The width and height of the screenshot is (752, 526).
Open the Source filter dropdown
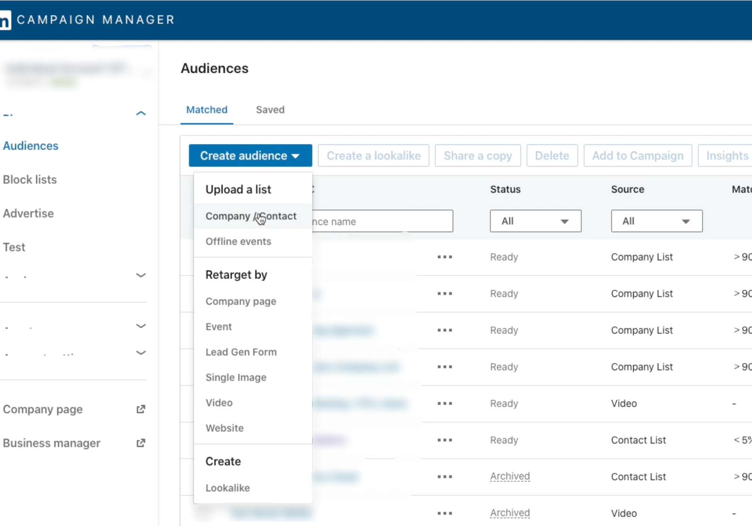657,221
